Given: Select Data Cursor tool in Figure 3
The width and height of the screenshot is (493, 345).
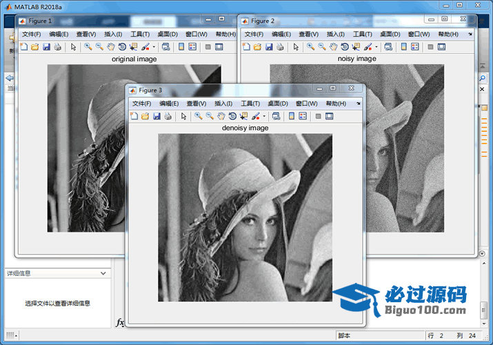Looking at the screenshot, I should click(243, 116).
